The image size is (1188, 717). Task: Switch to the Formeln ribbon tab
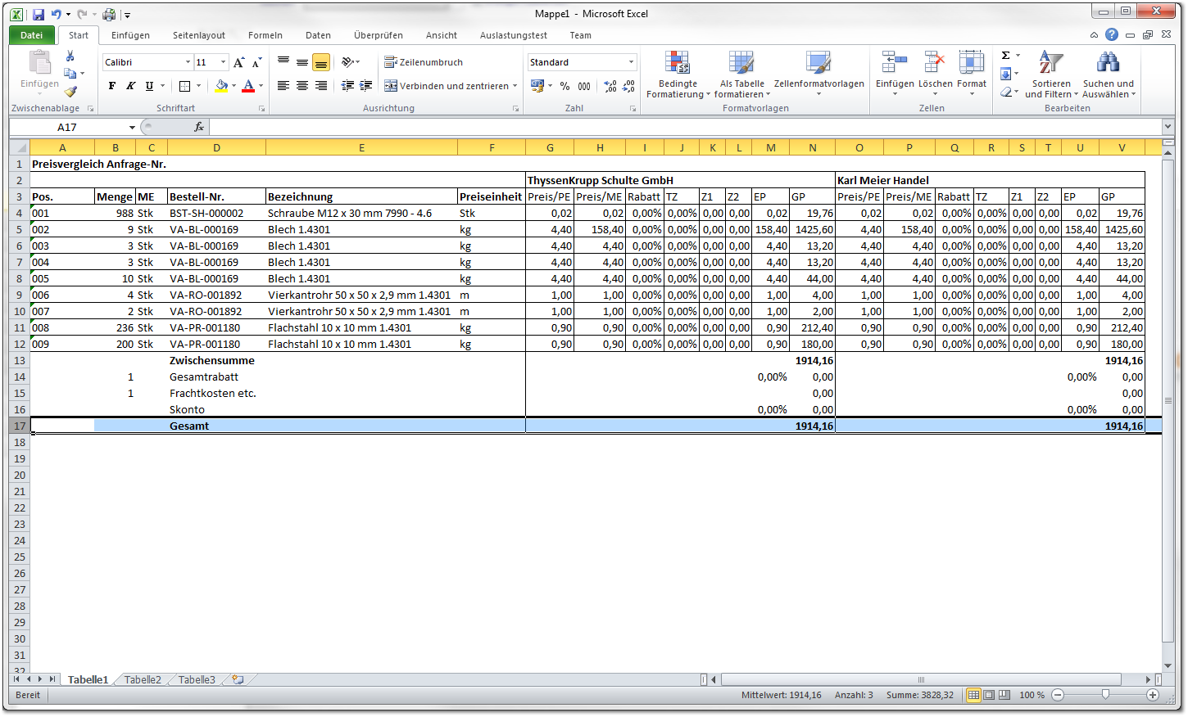(265, 35)
